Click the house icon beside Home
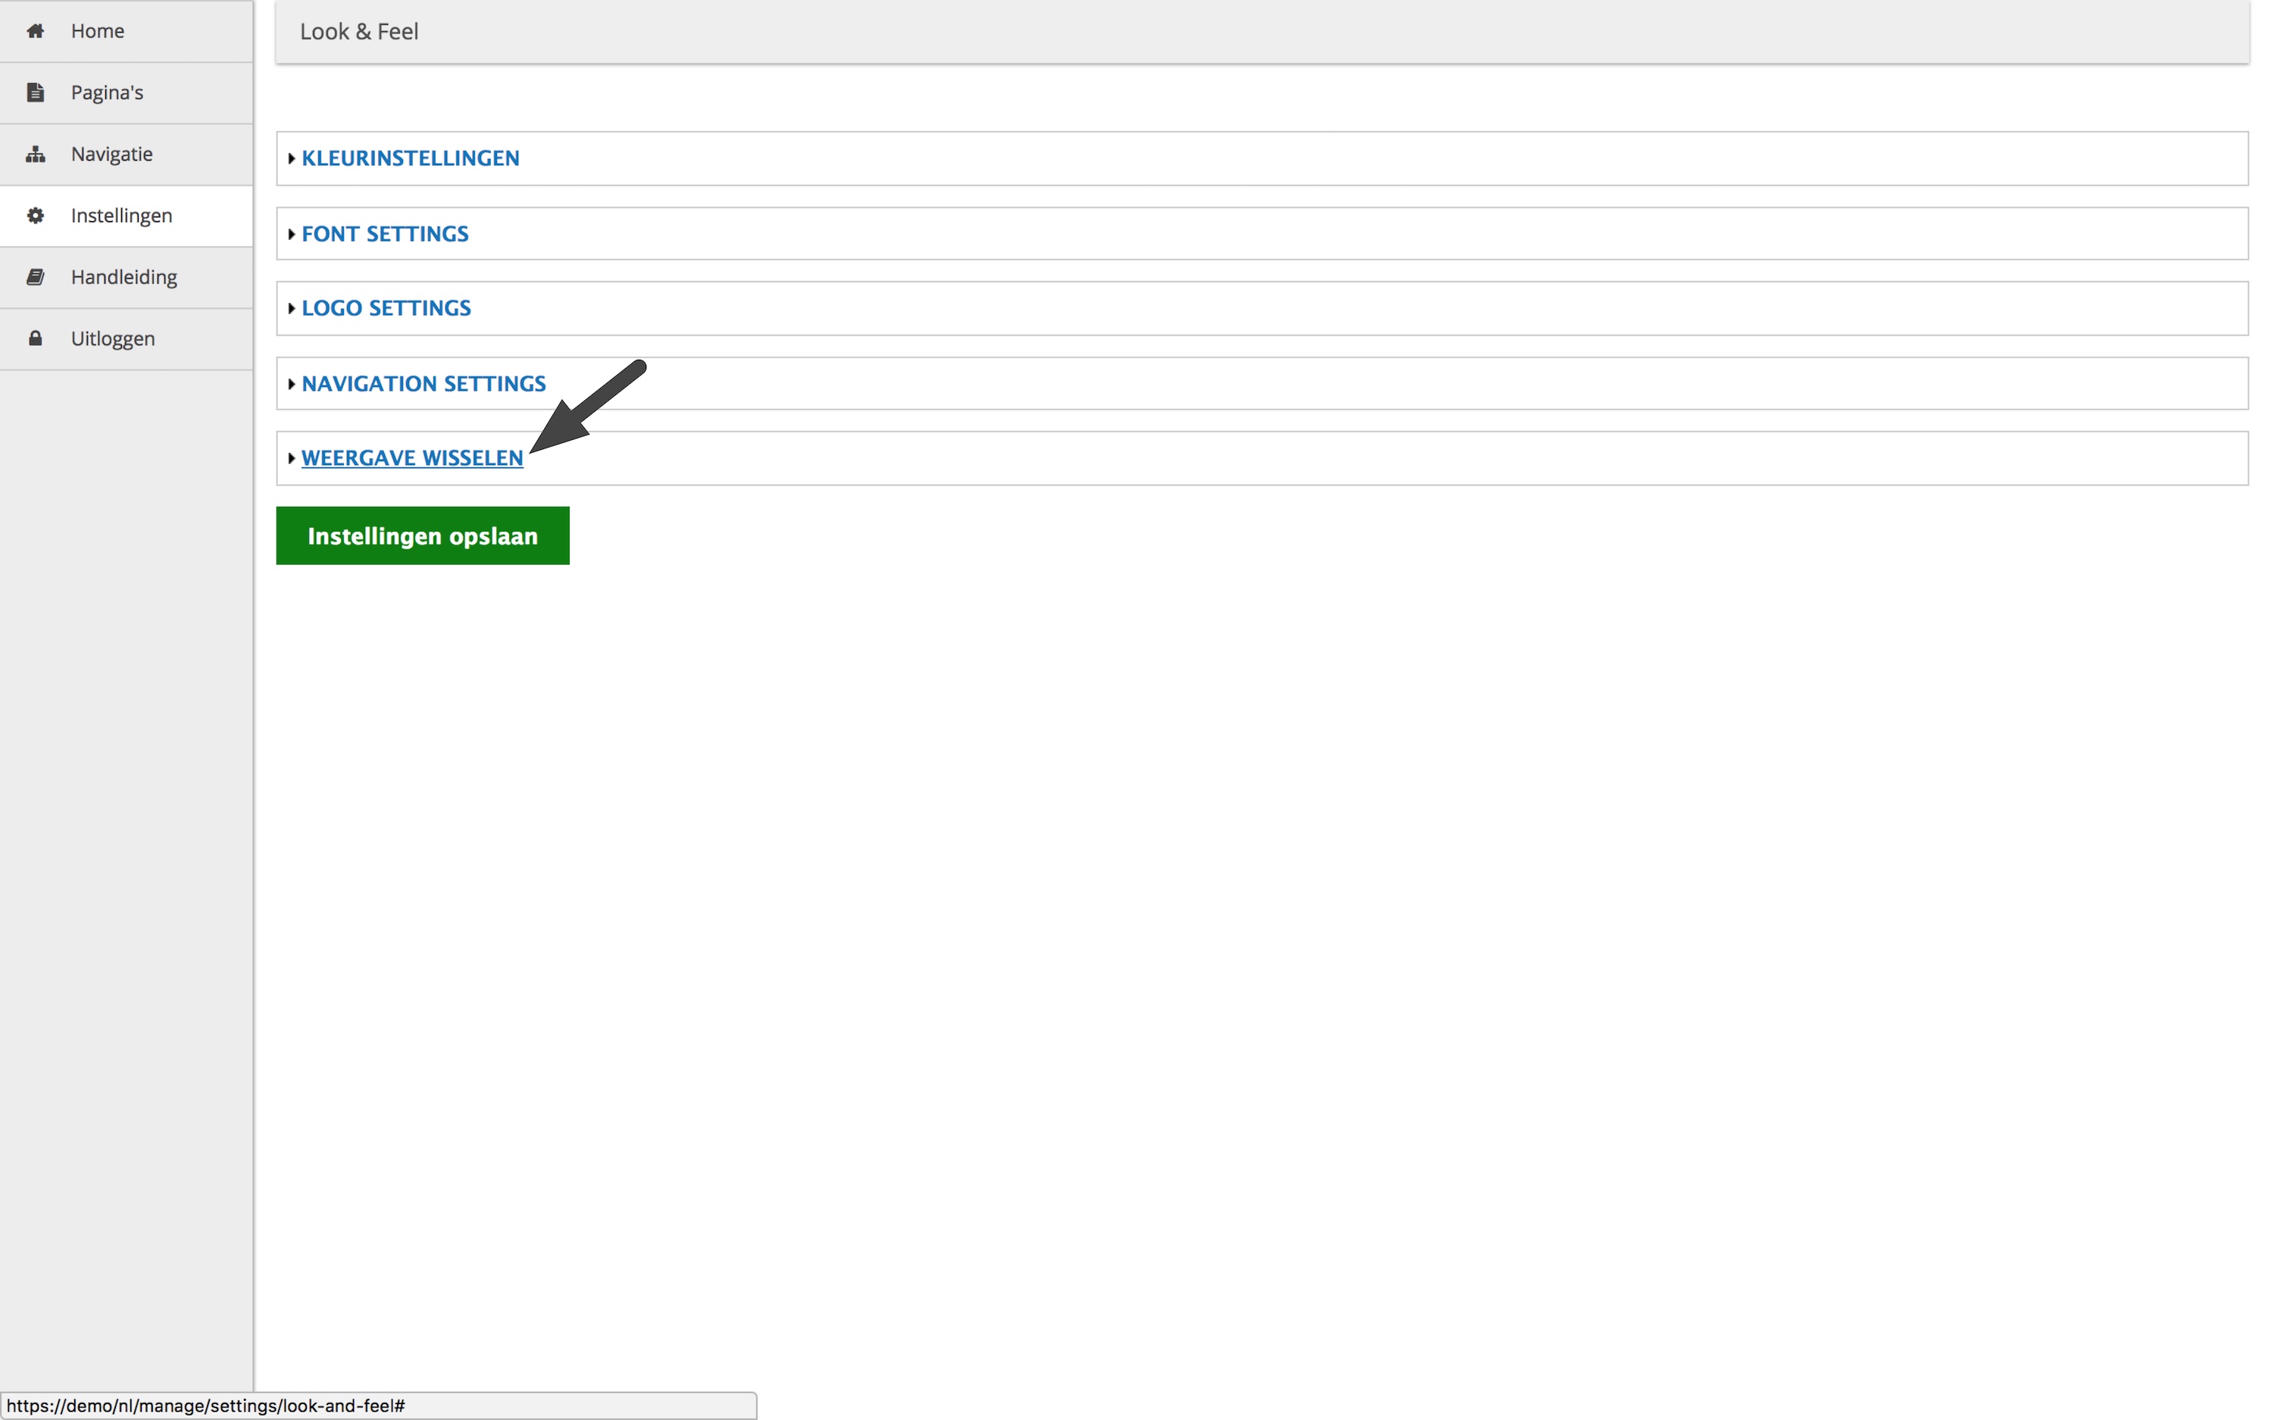 [x=36, y=31]
